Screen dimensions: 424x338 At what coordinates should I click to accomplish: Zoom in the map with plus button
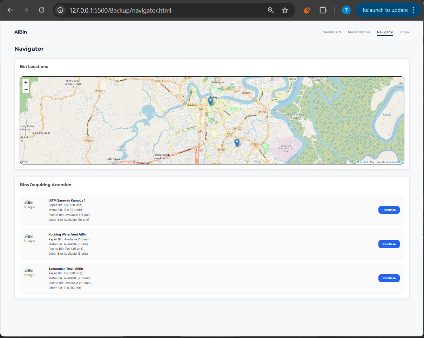26,82
